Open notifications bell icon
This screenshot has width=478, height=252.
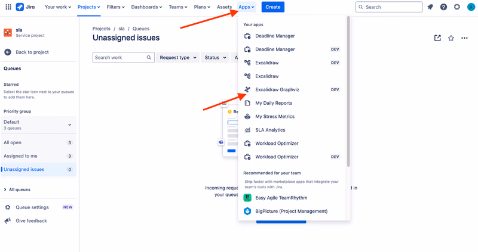pos(430,7)
